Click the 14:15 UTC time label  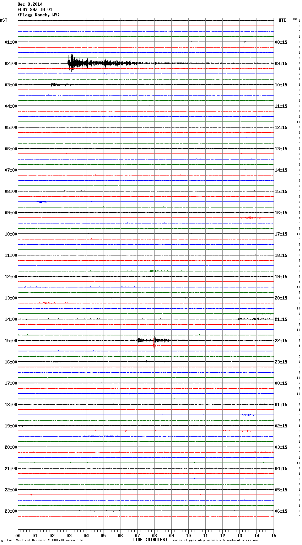tap(281, 170)
